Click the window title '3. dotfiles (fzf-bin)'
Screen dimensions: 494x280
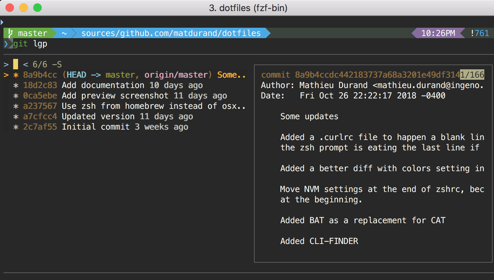[x=248, y=8]
